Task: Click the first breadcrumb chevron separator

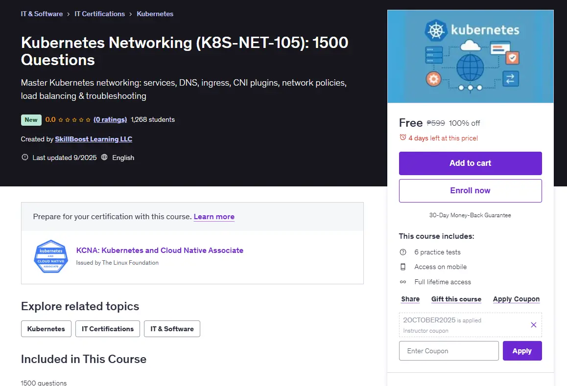Action: (69, 14)
